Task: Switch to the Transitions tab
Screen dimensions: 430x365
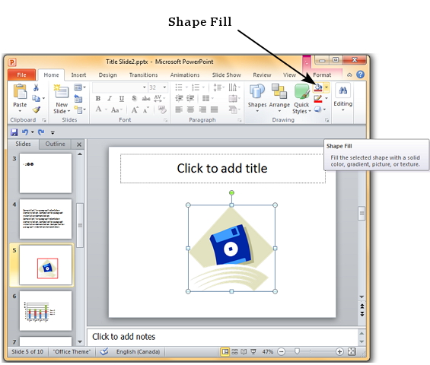Action: [x=143, y=75]
